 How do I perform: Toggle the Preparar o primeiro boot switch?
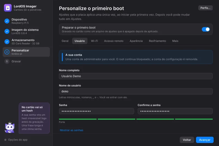point(206,29)
